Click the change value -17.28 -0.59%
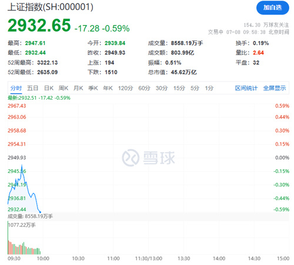The height and width of the screenshot is (265, 294). [102, 28]
